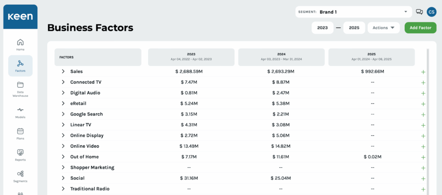The height and width of the screenshot is (195, 442).
Task: Click Out of Home 2025 value $ 0.02M
Action: click(x=373, y=157)
